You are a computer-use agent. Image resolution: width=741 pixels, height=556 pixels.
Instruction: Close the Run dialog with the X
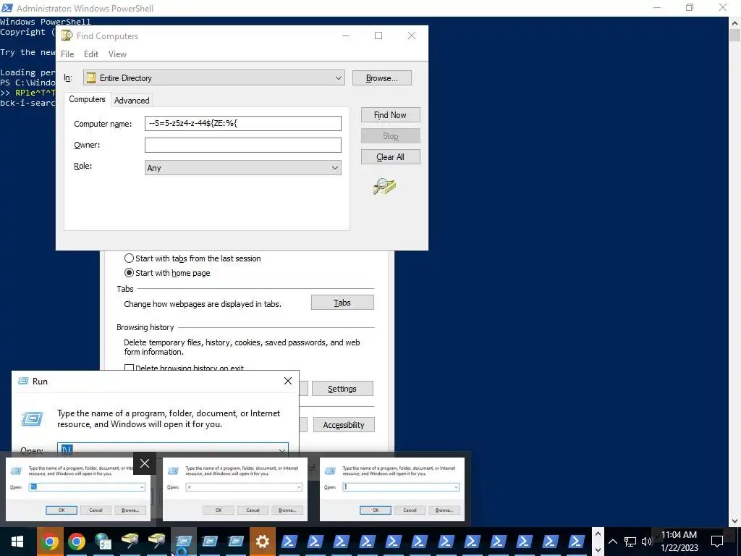click(288, 381)
